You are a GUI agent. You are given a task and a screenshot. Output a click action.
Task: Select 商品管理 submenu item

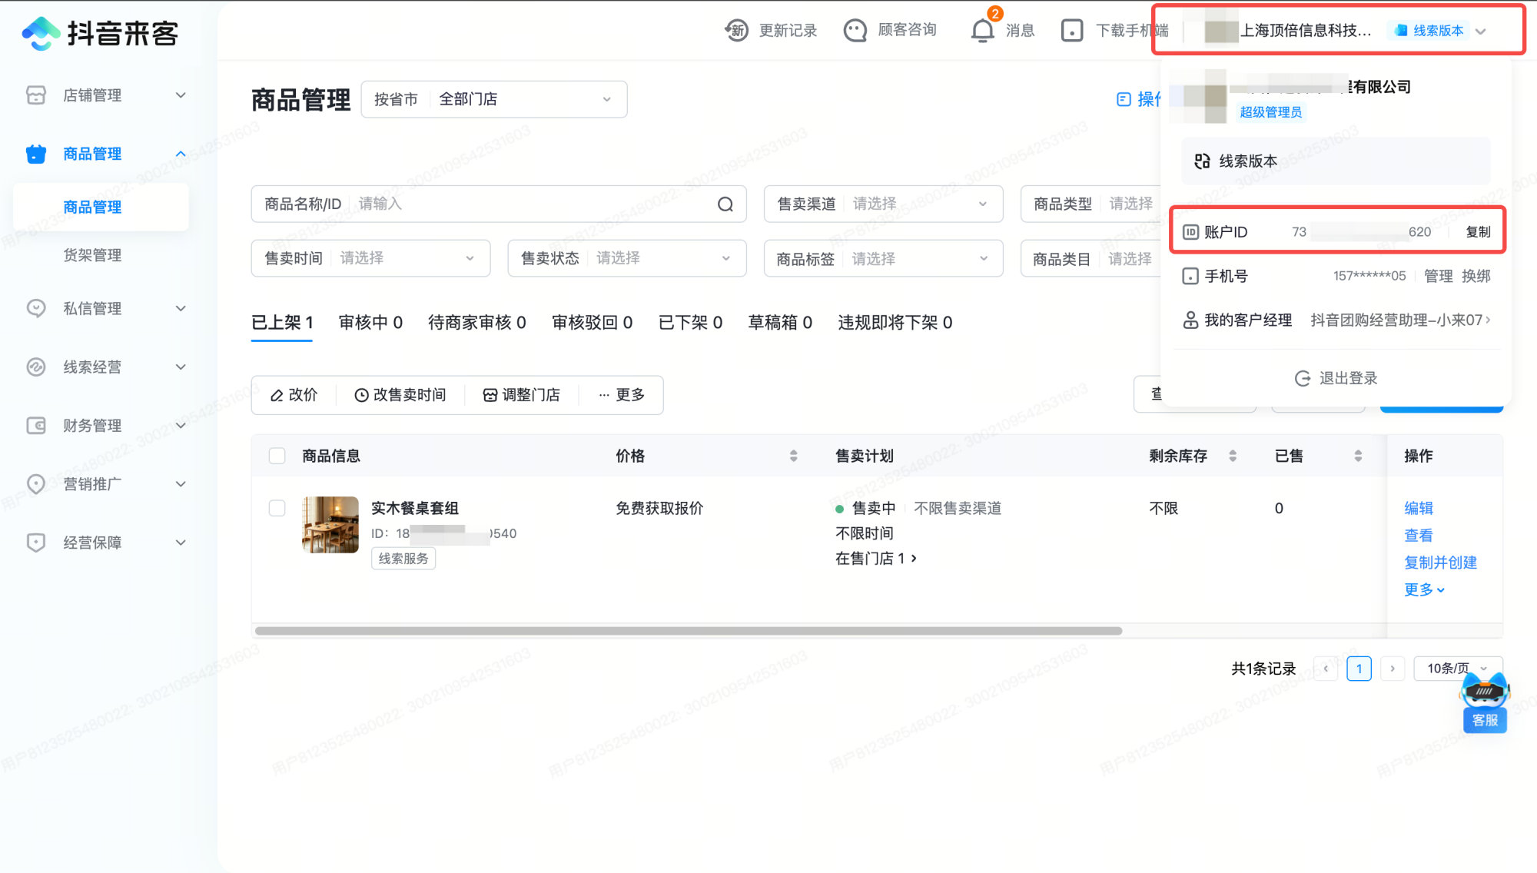[101, 207]
